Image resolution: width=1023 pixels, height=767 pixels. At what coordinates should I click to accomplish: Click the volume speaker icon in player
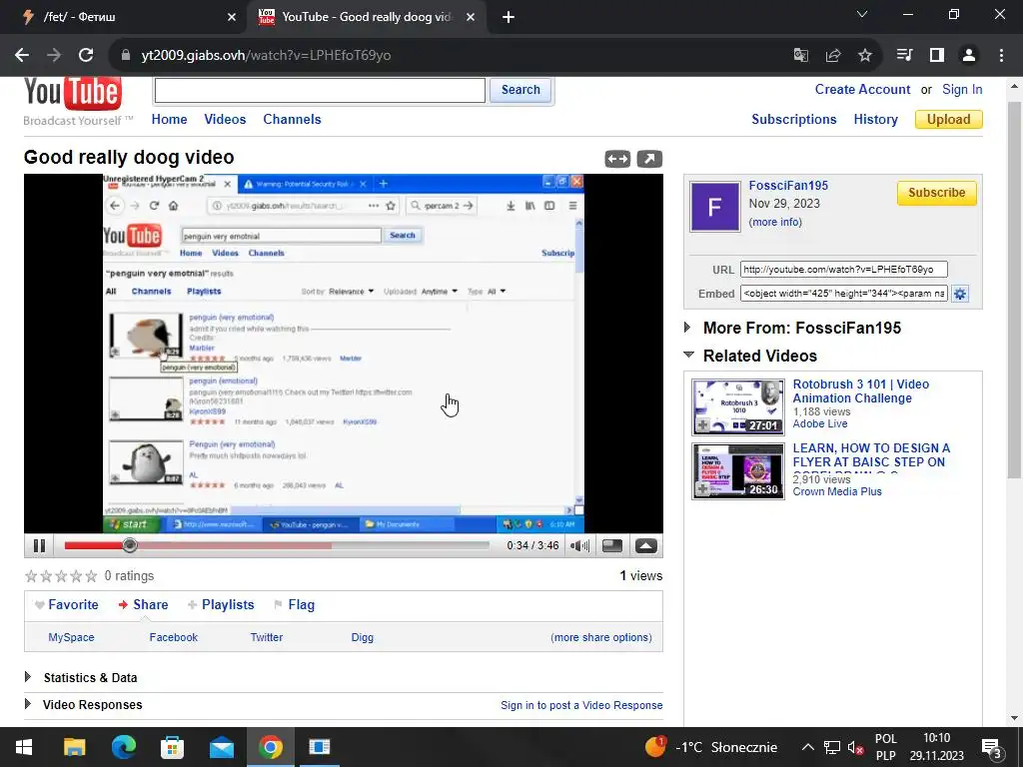[x=579, y=546]
